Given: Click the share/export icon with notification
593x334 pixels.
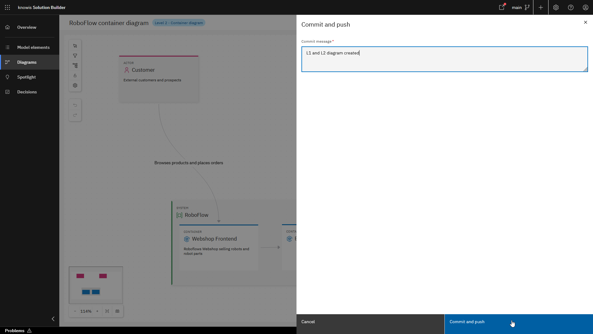Looking at the screenshot, I should tap(502, 7).
